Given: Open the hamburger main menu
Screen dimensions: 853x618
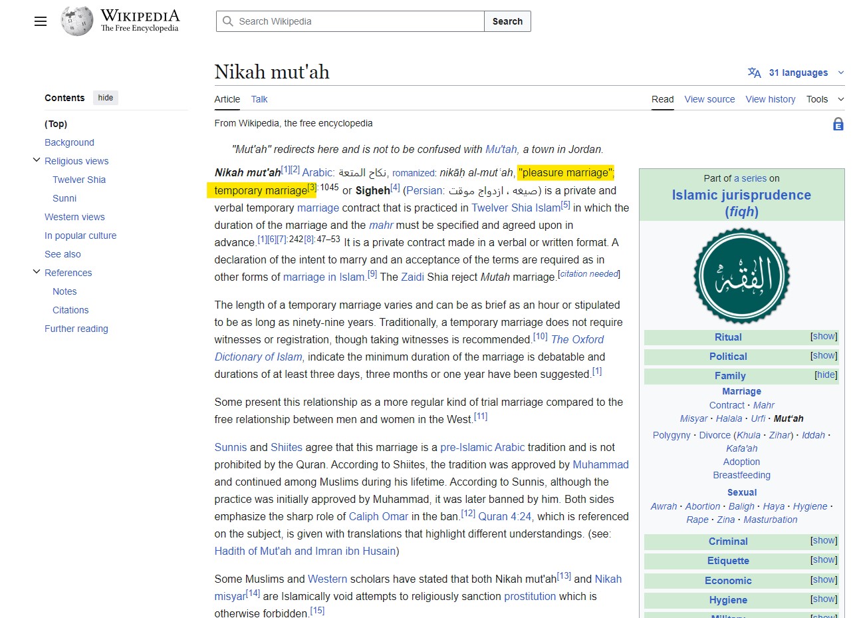Looking at the screenshot, I should point(41,21).
